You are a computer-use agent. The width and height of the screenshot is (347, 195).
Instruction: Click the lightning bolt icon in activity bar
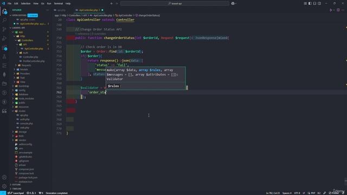[x=4, y=102]
